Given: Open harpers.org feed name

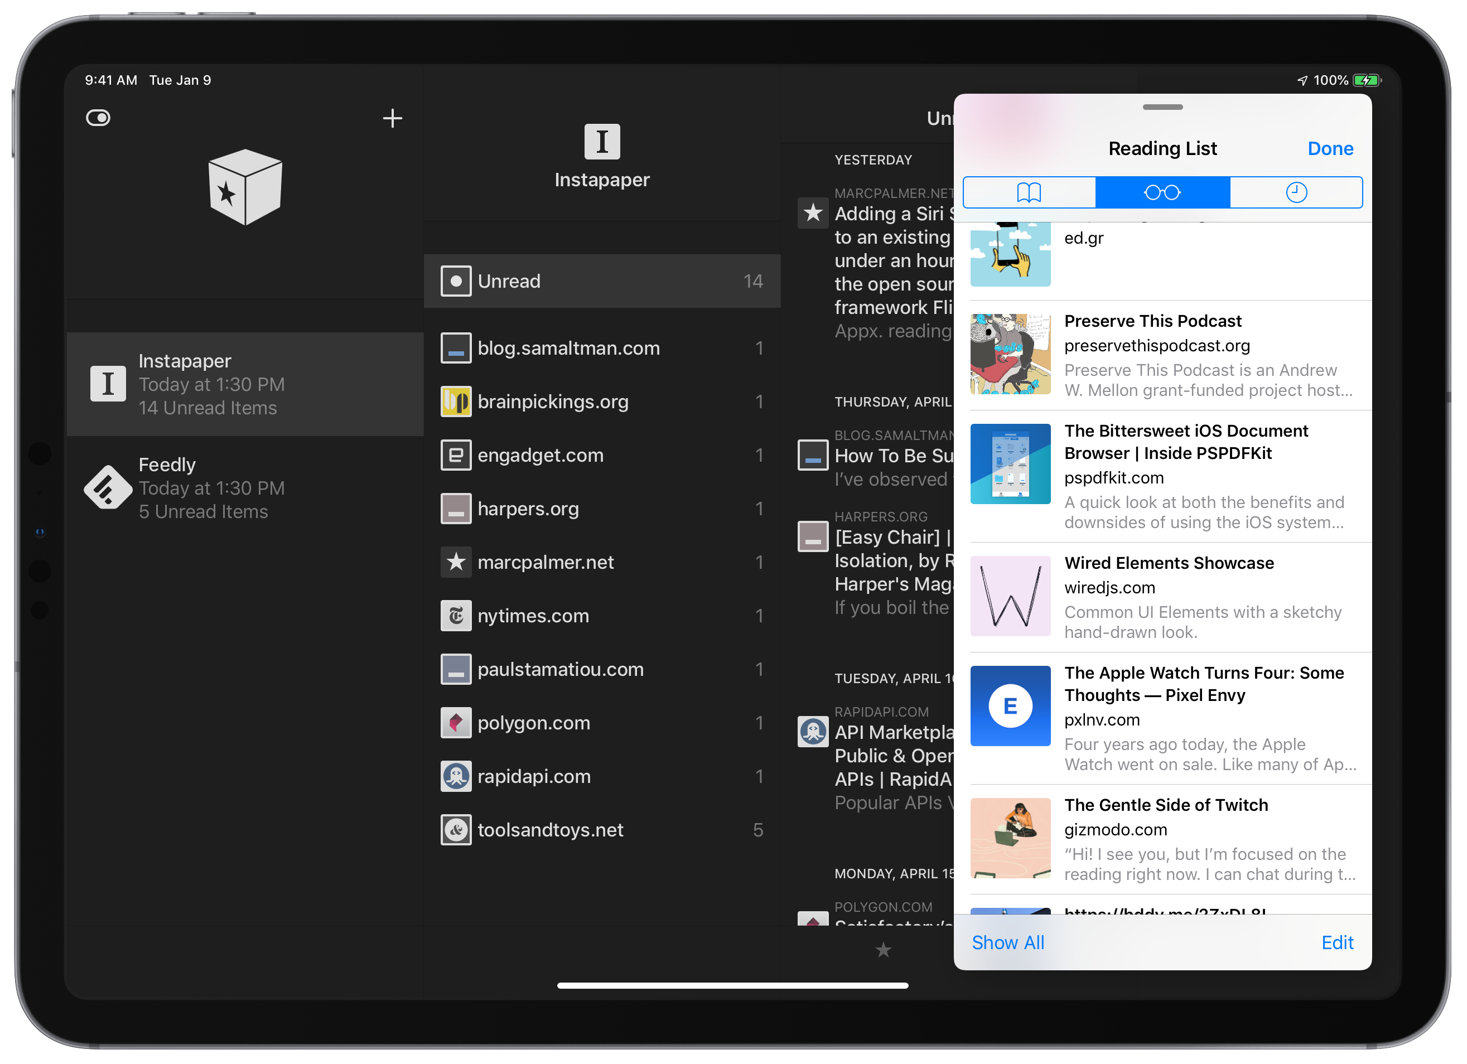Looking at the screenshot, I should click(528, 509).
